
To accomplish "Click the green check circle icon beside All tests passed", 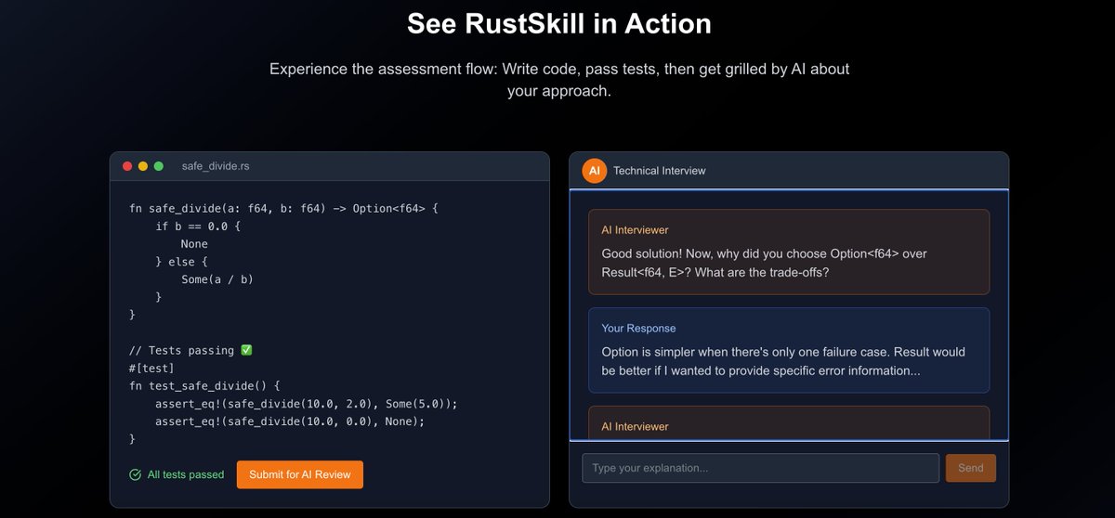I will (x=136, y=474).
